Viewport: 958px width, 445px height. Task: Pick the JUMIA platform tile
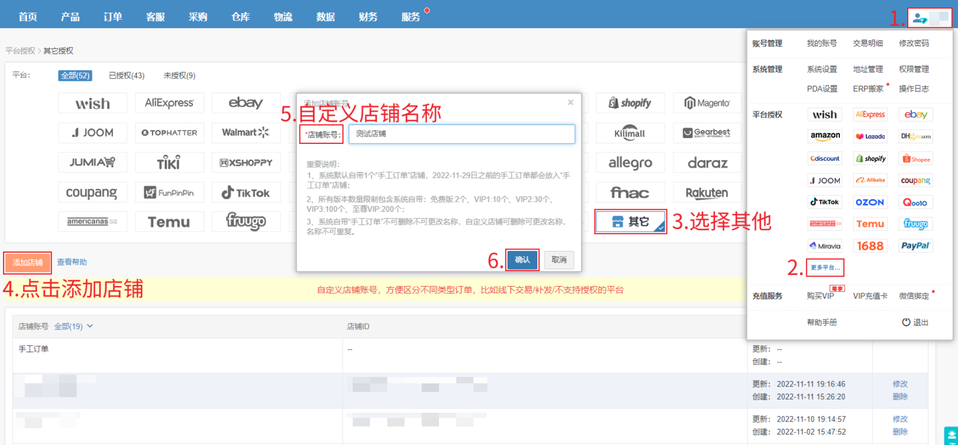tap(93, 163)
